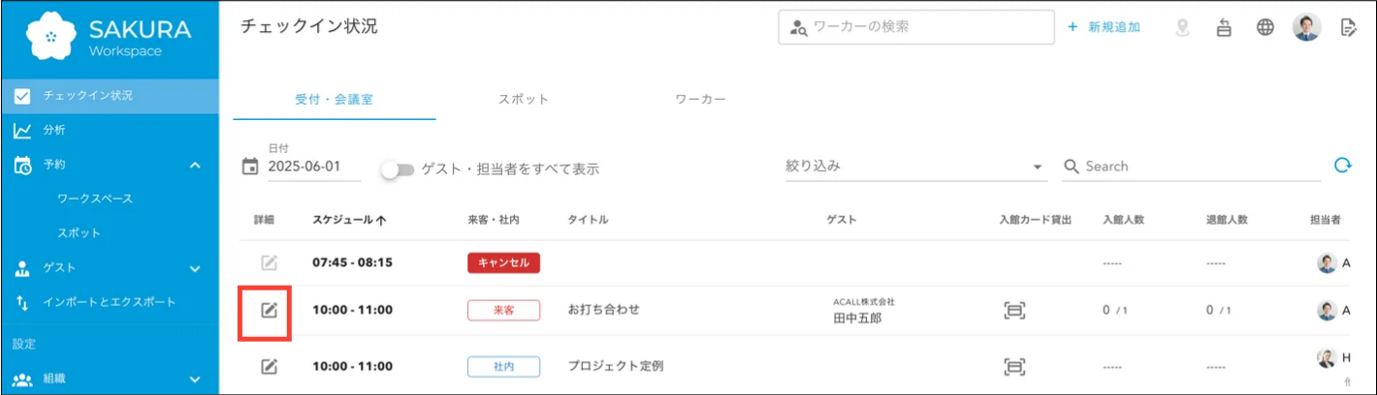The image size is (1377, 395).
Task: Open edit icon for プロジェクト定例 row
Action: 269,366
